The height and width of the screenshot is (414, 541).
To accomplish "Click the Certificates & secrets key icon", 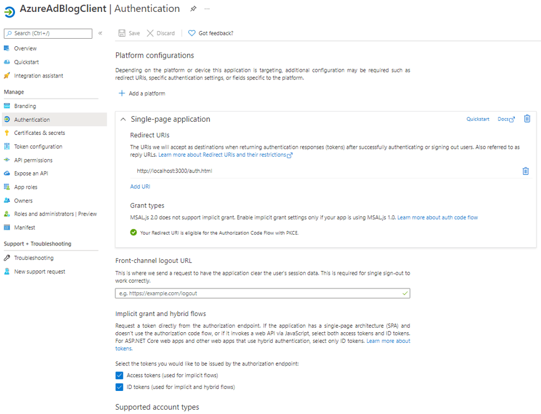I will tap(7, 133).
